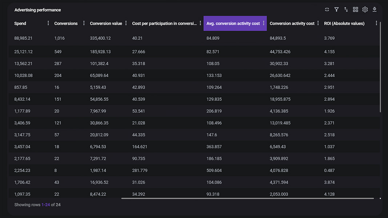Open the ROI (Absolute values) column kebab menu
This screenshot has height=218, width=388.
coord(376,23)
